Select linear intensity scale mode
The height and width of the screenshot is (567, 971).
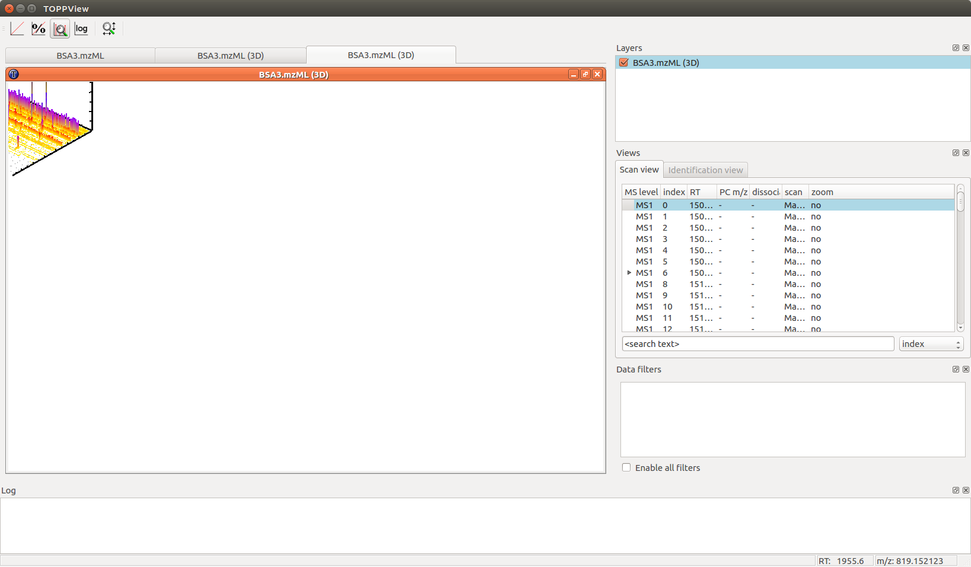pos(17,28)
